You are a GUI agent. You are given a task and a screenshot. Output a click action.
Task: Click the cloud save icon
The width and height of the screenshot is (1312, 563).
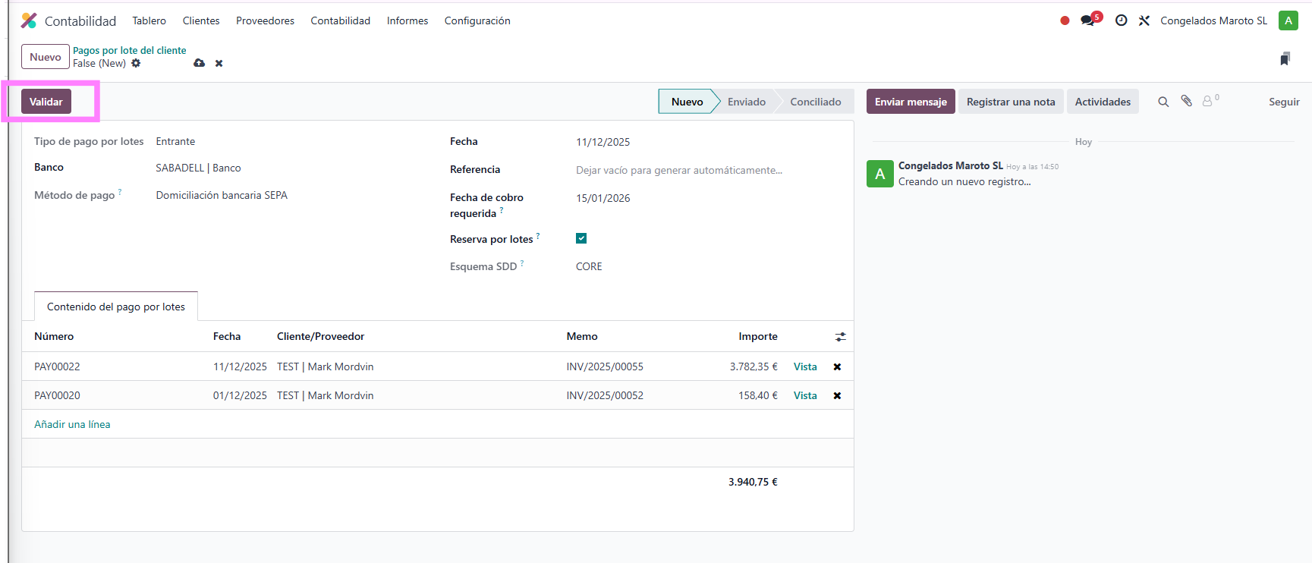(199, 63)
